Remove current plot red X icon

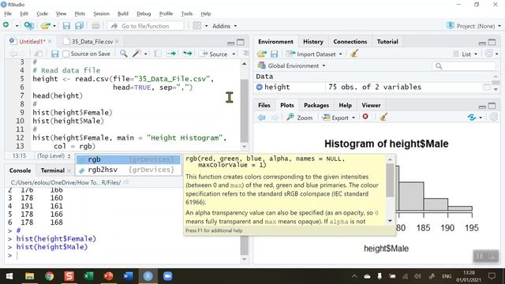point(365,117)
